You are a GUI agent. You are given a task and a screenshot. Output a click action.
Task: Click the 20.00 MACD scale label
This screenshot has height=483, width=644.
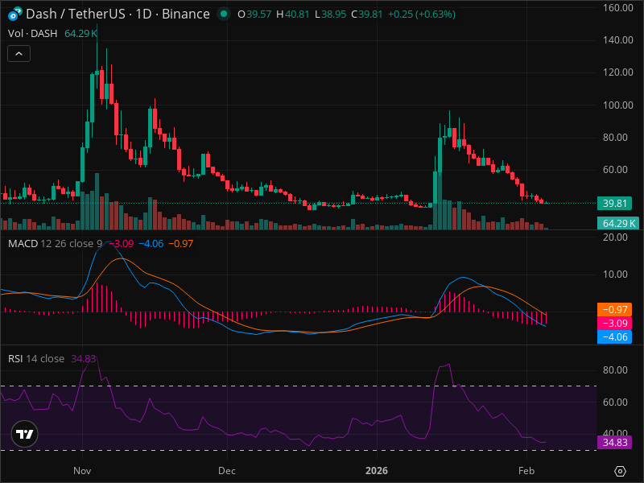coord(615,237)
